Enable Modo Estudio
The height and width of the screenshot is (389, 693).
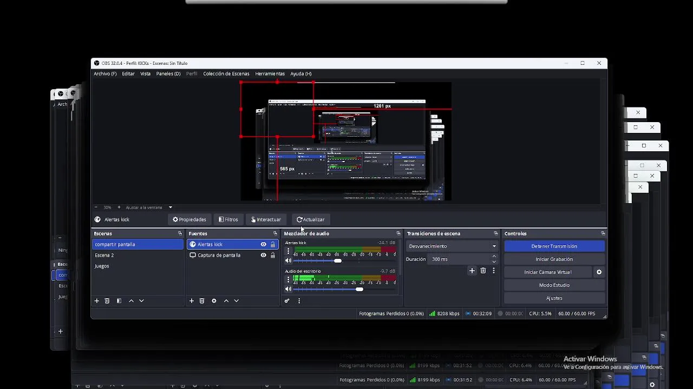(554, 285)
